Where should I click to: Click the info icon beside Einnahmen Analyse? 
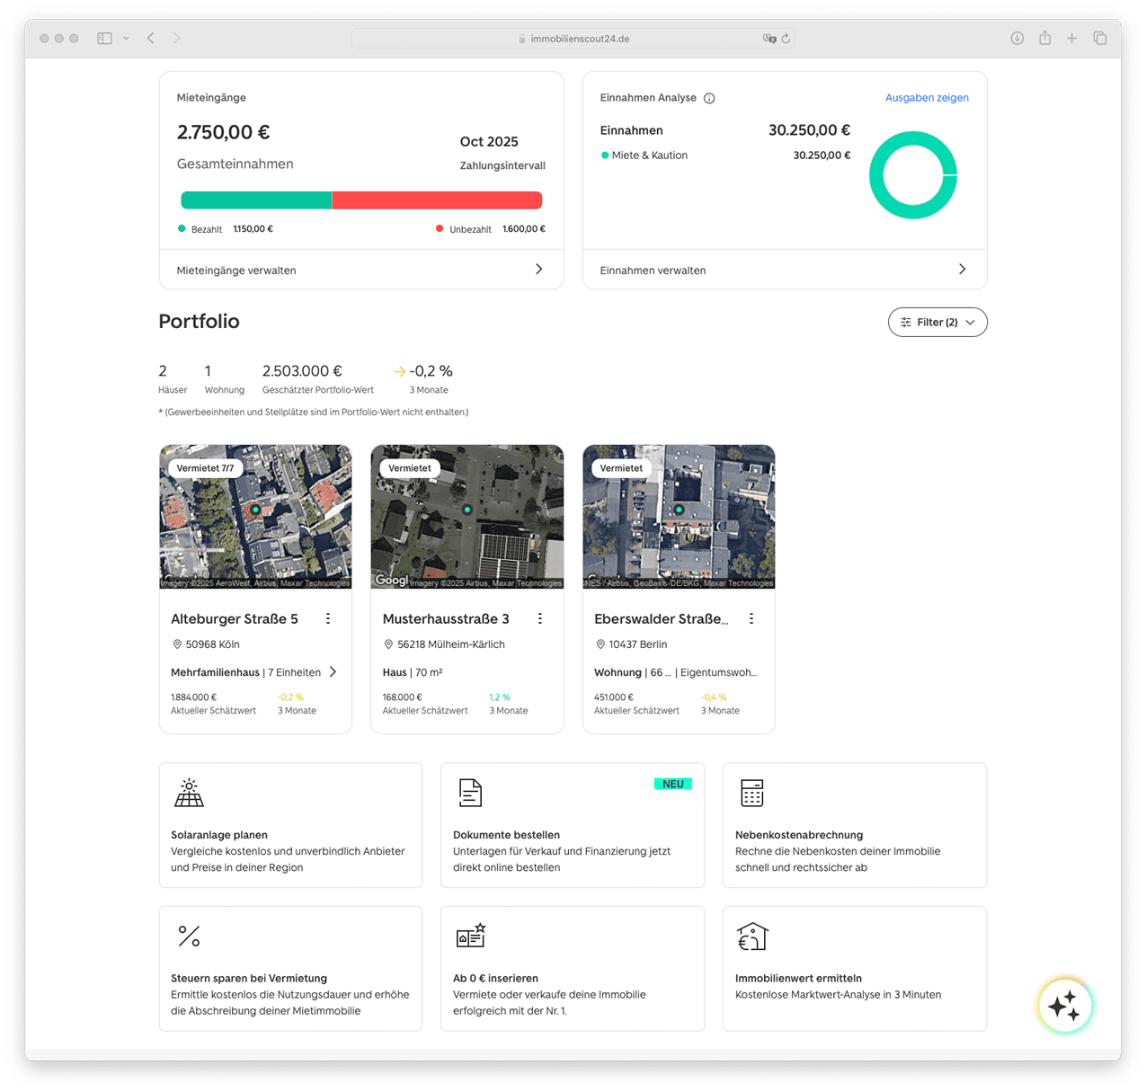tap(709, 98)
